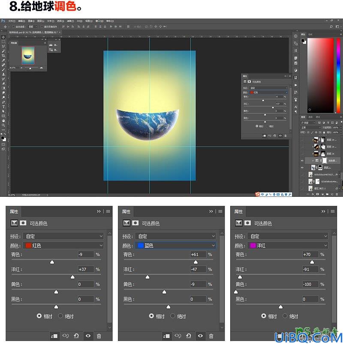Clip to layer icon in blue 蓝色 panel
Screen dimensions: 343x344
[166, 336]
